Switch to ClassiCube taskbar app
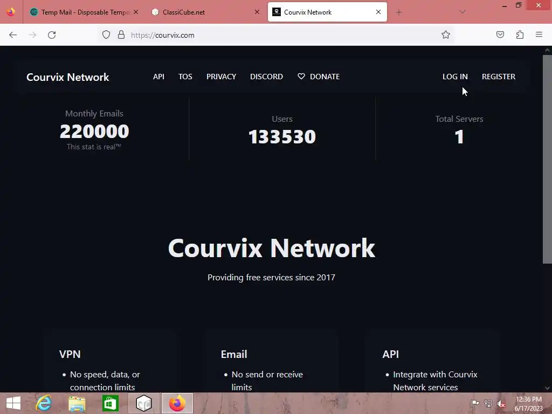Viewport: 552px width, 414px height. [x=143, y=403]
